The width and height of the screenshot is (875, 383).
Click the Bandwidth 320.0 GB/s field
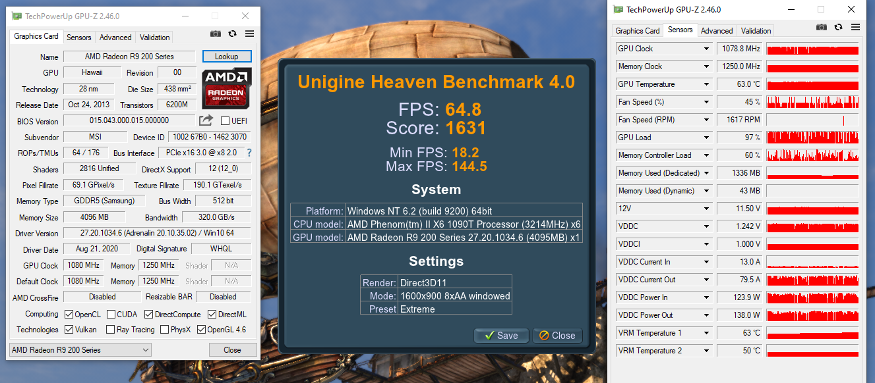(218, 217)
